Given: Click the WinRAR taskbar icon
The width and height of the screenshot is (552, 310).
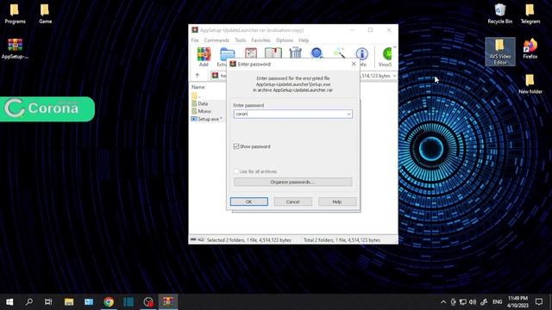Looking at the screenshot, I should (x=168, y=302).
